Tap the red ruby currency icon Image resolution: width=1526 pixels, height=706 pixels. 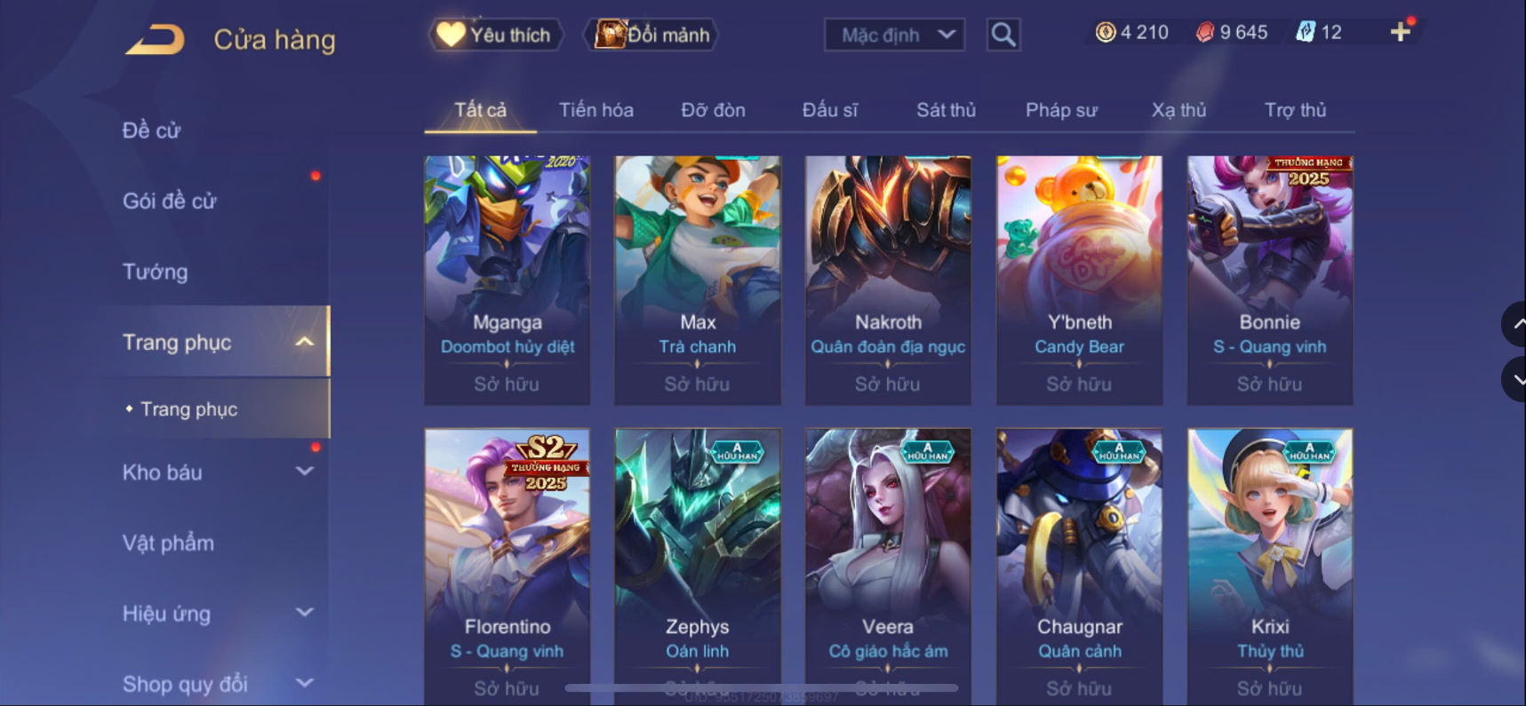[1204, 33]
